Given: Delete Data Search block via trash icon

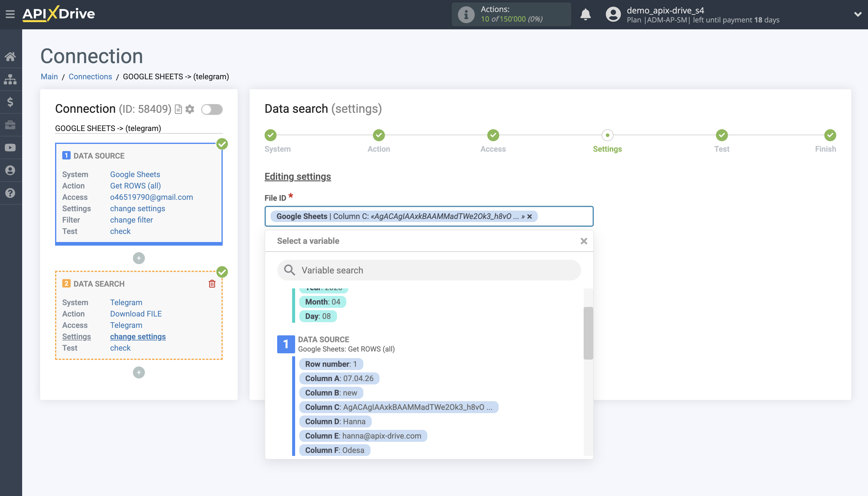Looking at the screenshot, I should coord(212,284).
